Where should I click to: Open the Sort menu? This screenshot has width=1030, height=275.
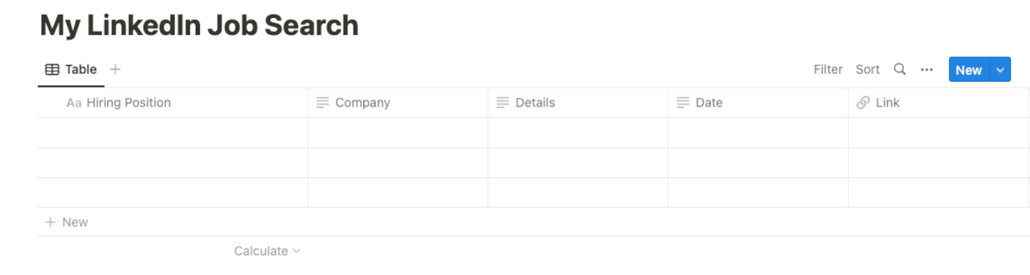pos(867,69)
